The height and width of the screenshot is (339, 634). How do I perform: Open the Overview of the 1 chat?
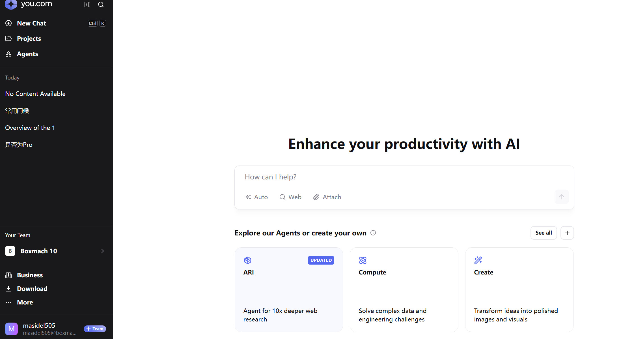tap(30, 128)
